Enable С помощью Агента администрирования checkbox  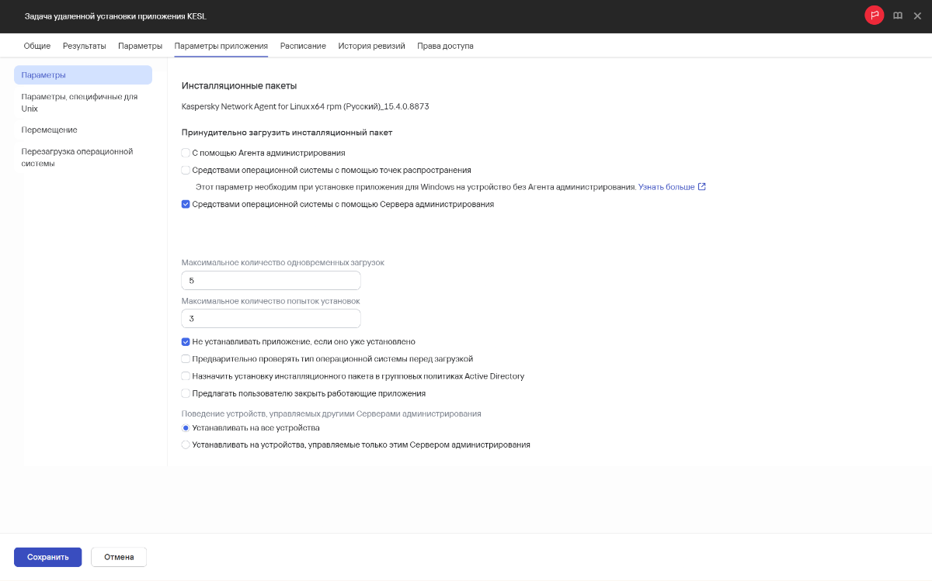coord(186,153)
